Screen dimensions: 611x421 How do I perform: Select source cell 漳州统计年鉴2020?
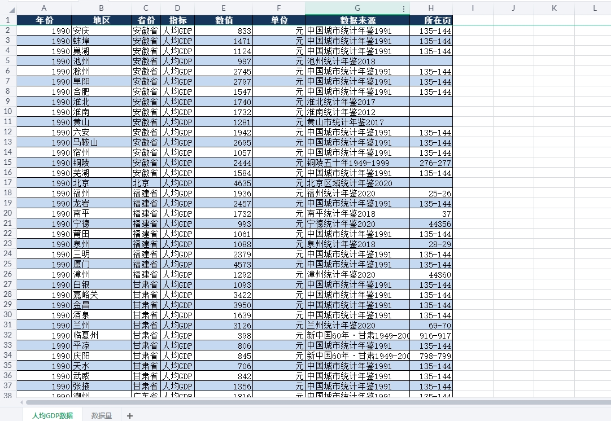pyautogui.click(x=357, y=275)
